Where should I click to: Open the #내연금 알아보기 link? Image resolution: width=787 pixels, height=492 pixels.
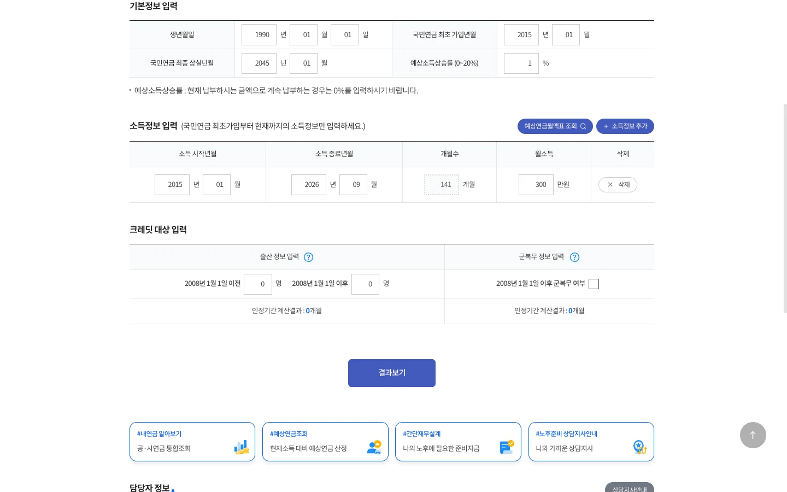click(x=192, y=442)
